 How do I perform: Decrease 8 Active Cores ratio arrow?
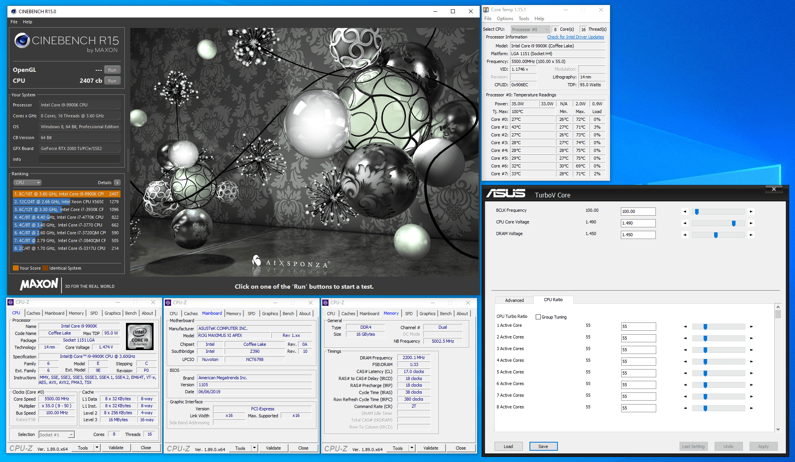[x=685, y=408]
